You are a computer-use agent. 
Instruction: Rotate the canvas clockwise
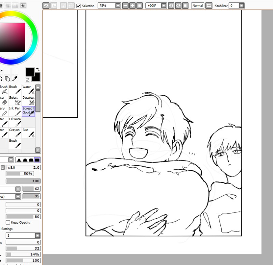[x=178, y=6]
